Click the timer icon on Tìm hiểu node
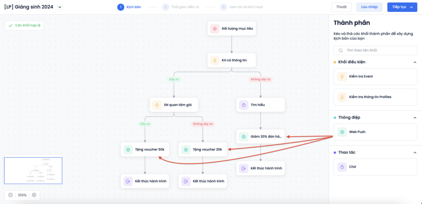The image size is (422, 204). pyautogui.click(x=244, y=105)
